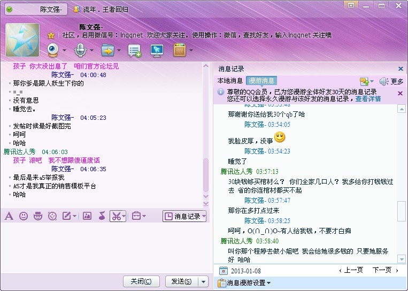
Task: Insert a picture with image icon
Action: tap(87, 216)
